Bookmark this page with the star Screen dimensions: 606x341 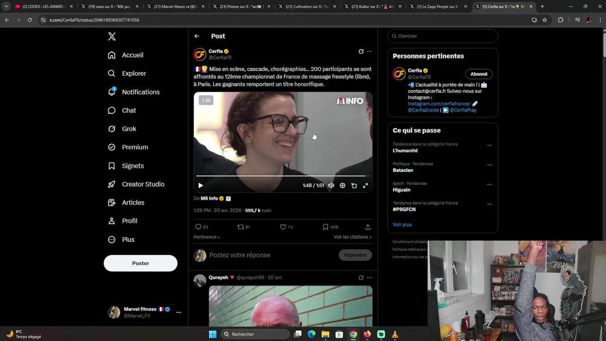click(x=544, y=20)
